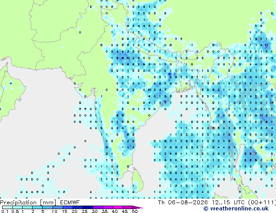Viewport: 276px width, 213px height.
Task: Open the weatheronline.co.uk link
Action: point(236,209)
